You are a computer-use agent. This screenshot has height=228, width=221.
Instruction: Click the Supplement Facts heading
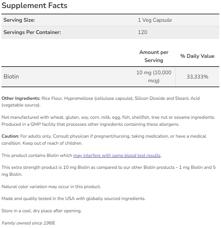[34, 6]
